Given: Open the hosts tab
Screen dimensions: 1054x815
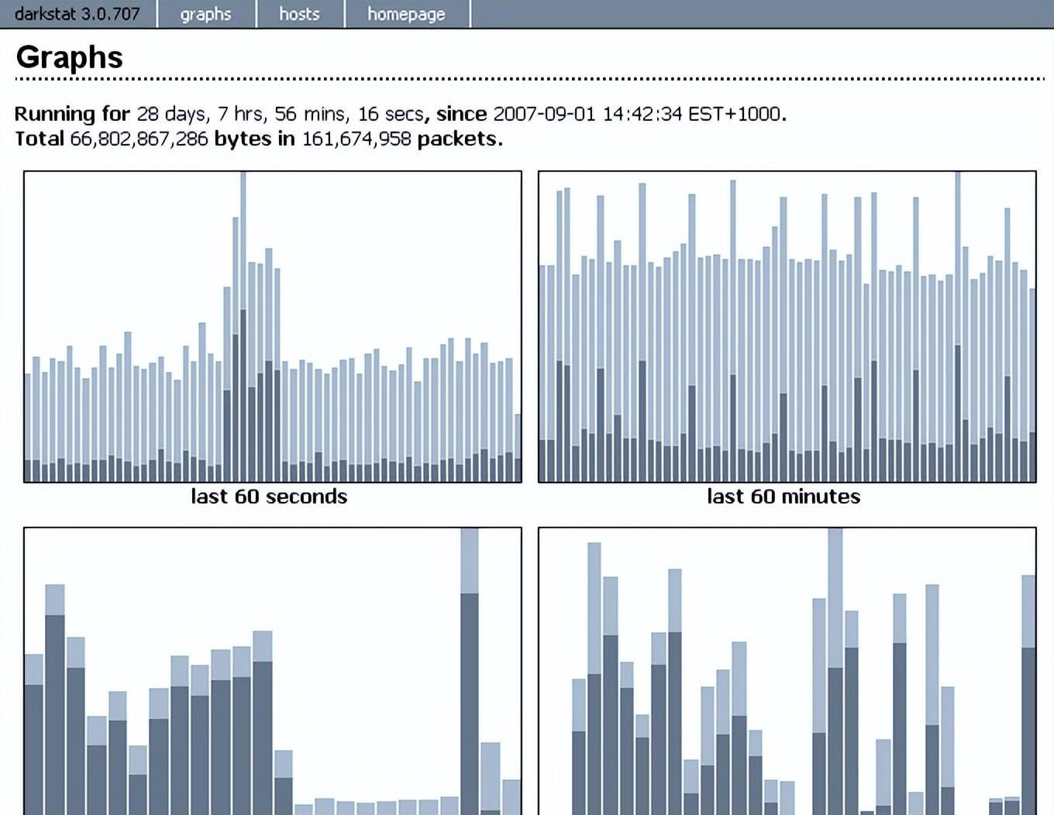Looking at the screenshot, I should [300, 14].
